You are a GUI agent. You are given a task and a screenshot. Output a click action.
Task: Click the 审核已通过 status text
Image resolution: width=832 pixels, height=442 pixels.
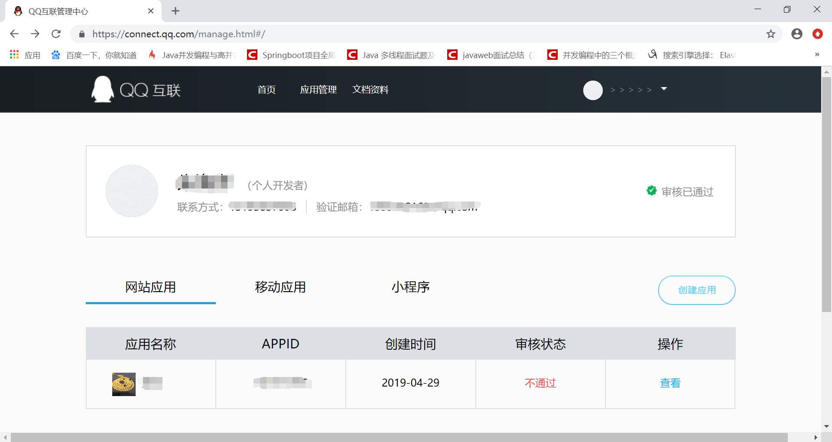click(688, 192)
